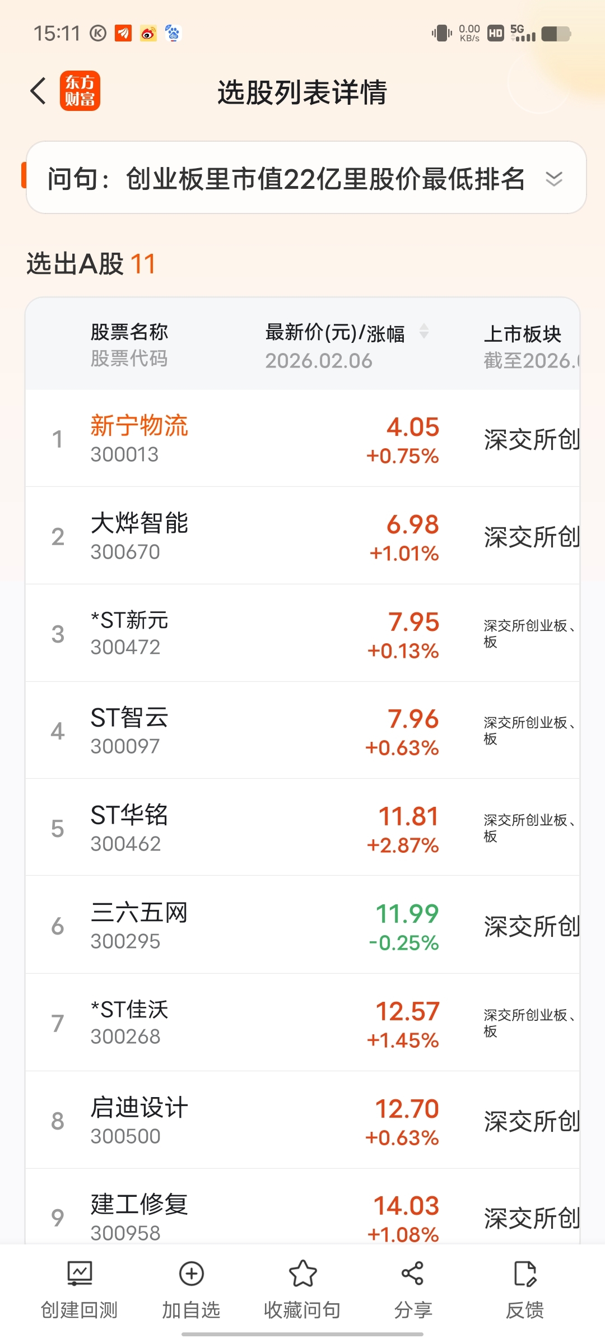Screen dimensions: 605x1338
Task: Toggle sort arrows beside 最新价(元)/涨幅
Action: coord(424,331)
